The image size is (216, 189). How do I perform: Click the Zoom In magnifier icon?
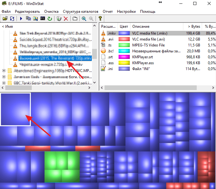[x=84, y=19]
